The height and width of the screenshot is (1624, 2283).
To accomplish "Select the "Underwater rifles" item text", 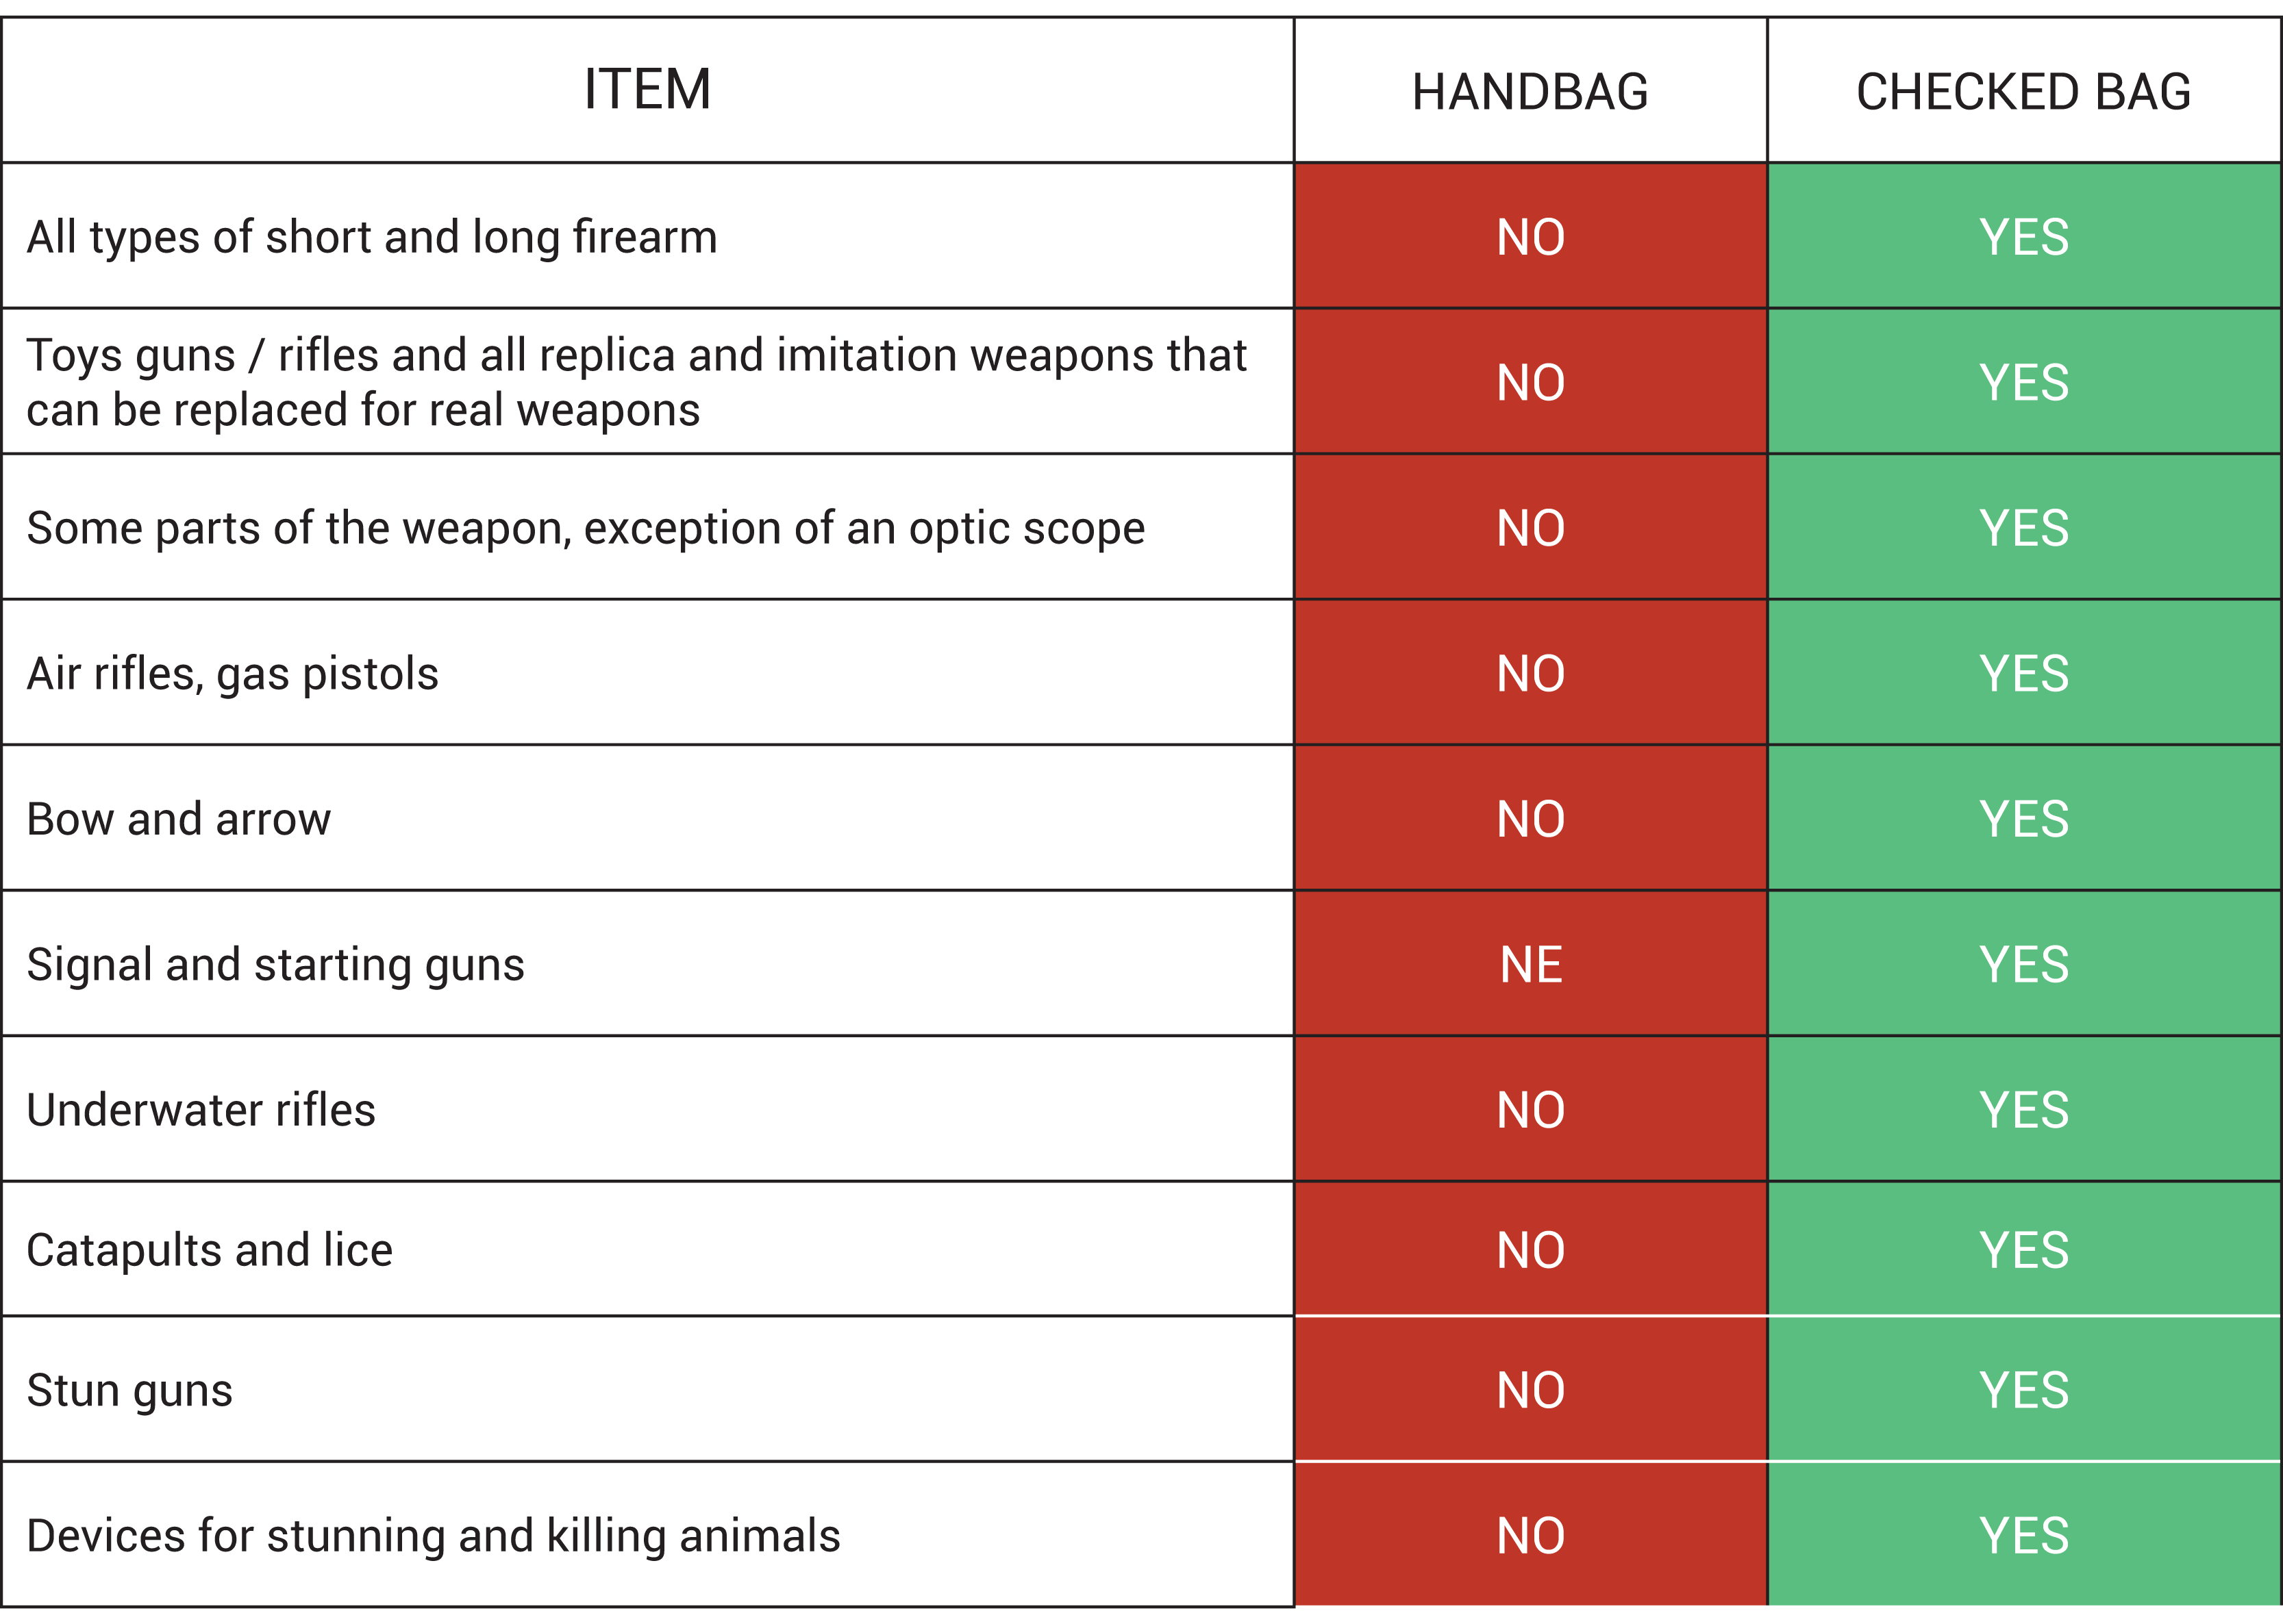I will [x=201, y=1110].
